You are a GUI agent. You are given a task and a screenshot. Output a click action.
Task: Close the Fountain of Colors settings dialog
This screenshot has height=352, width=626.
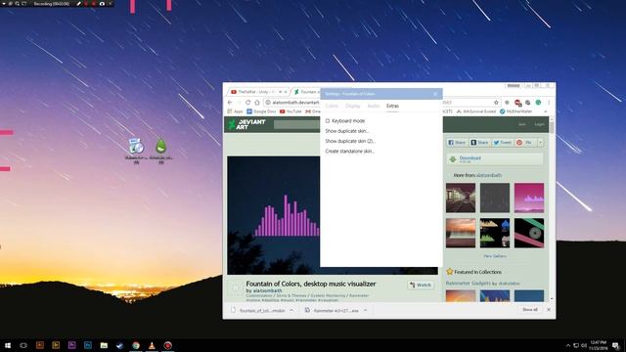[x=435, y=94]
